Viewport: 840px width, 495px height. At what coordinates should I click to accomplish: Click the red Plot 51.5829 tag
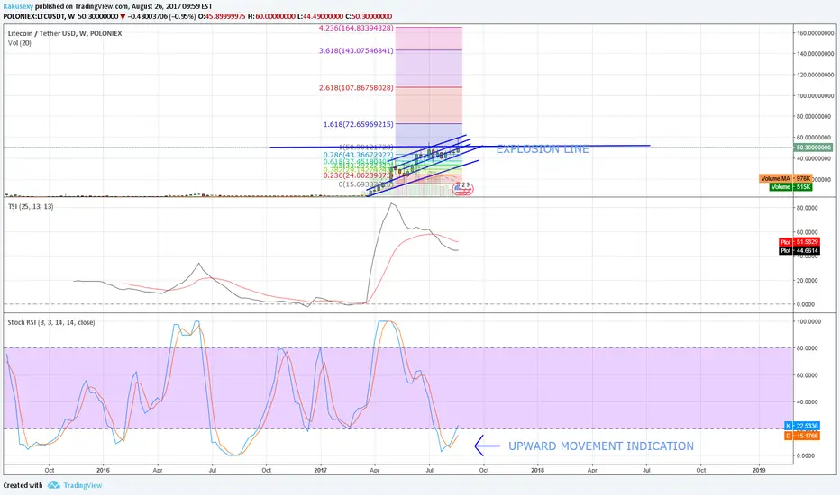click(x=799, y=242)
